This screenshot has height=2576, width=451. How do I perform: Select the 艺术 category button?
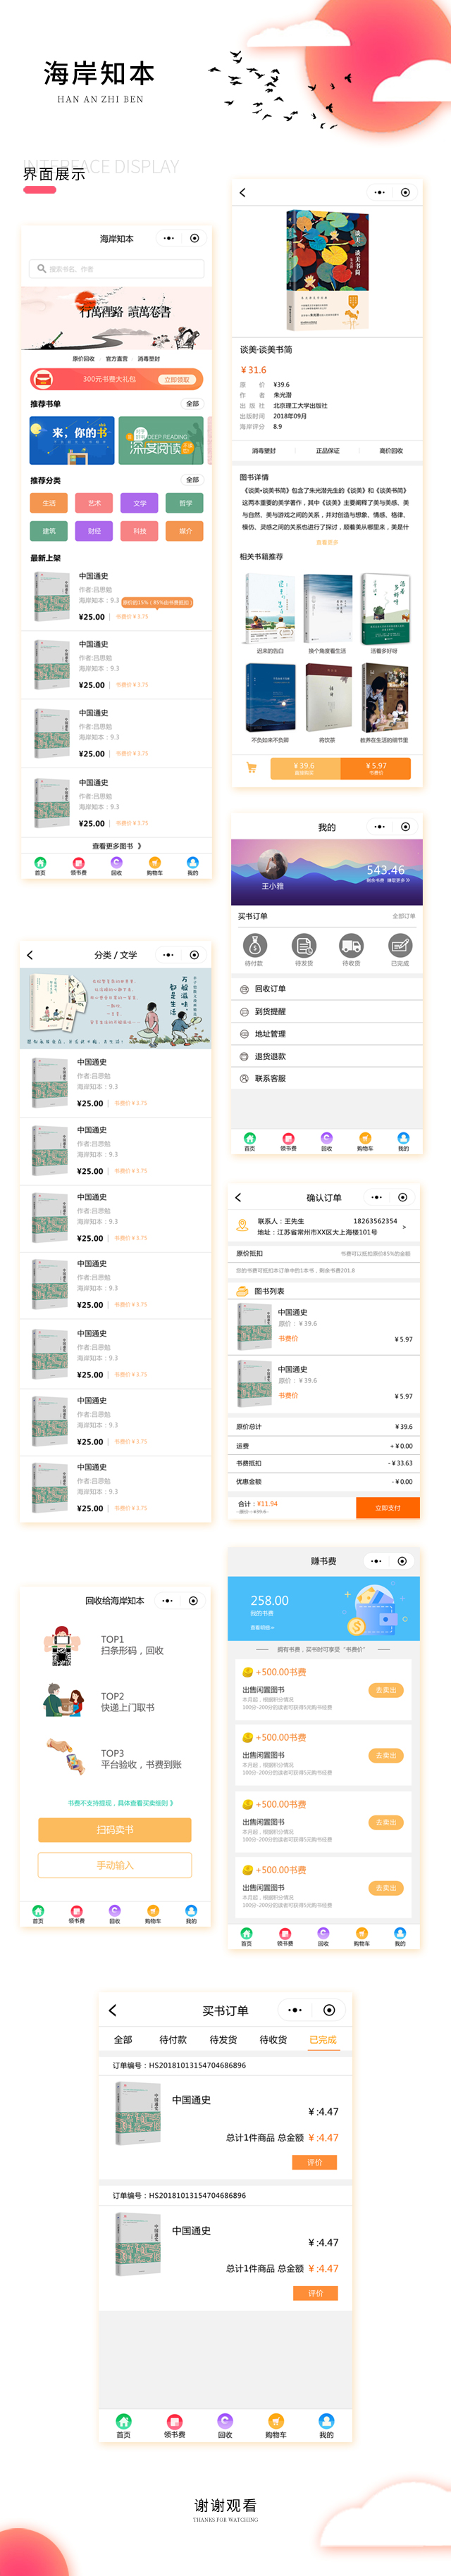pos(94,503)
